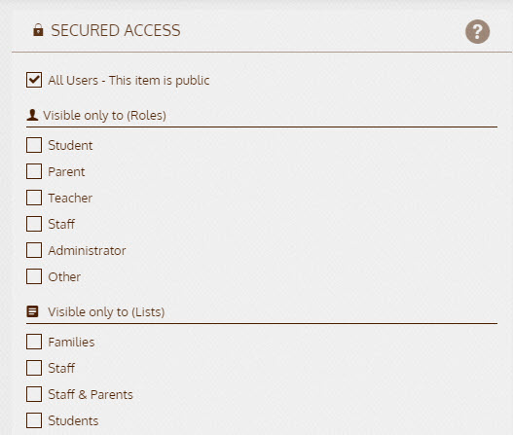This screenshot has width=513, height=435.
Task: Click the person icon next to Roles
Action: tap(32, 115)
